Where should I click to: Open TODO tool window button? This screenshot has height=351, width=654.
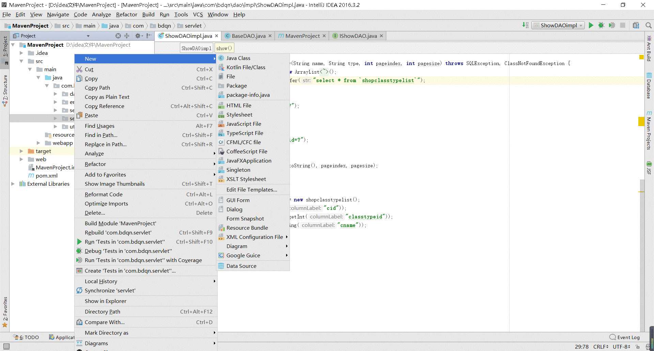pos(26,337)
